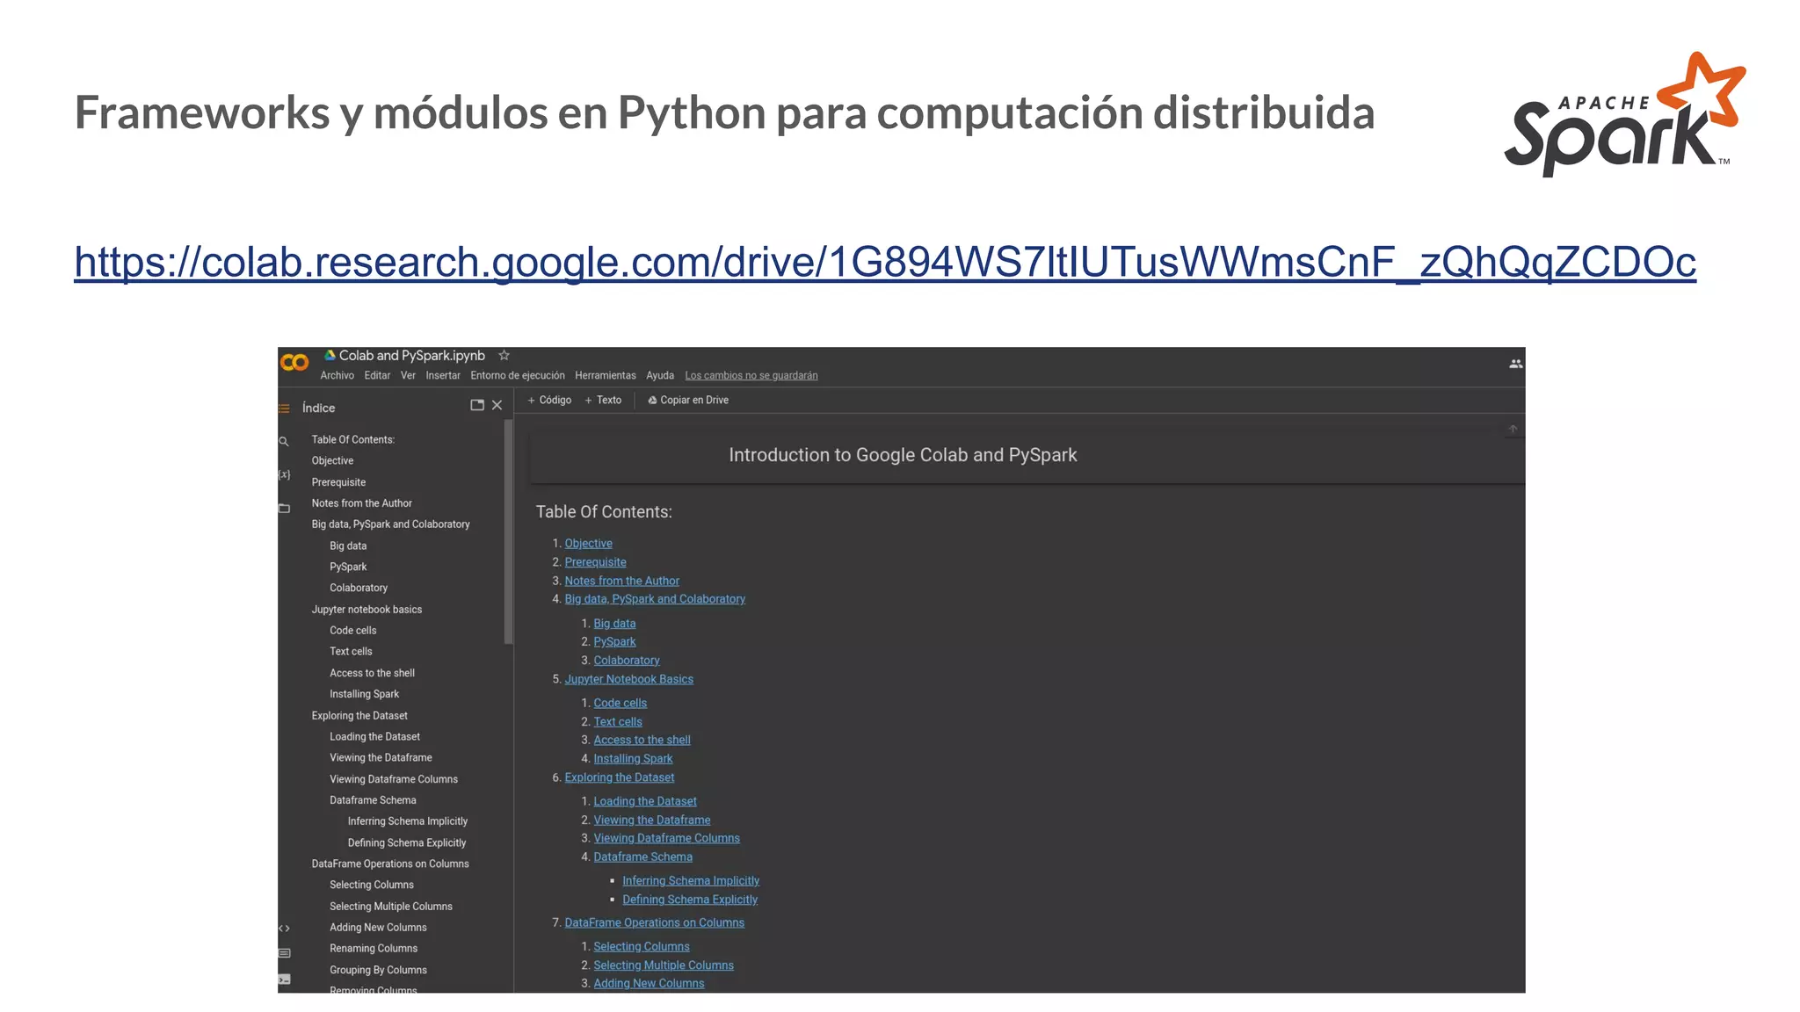Image resolution: width=1800 pixels, height=1012 pixels.
Task: Open the Entorno de ejecución menu
Action: pyautogui.click(x=518, y=376)
